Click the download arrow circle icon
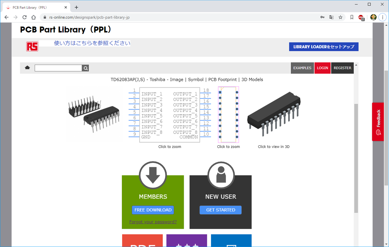This screenshot has height=247, width=389. [153, 175]
